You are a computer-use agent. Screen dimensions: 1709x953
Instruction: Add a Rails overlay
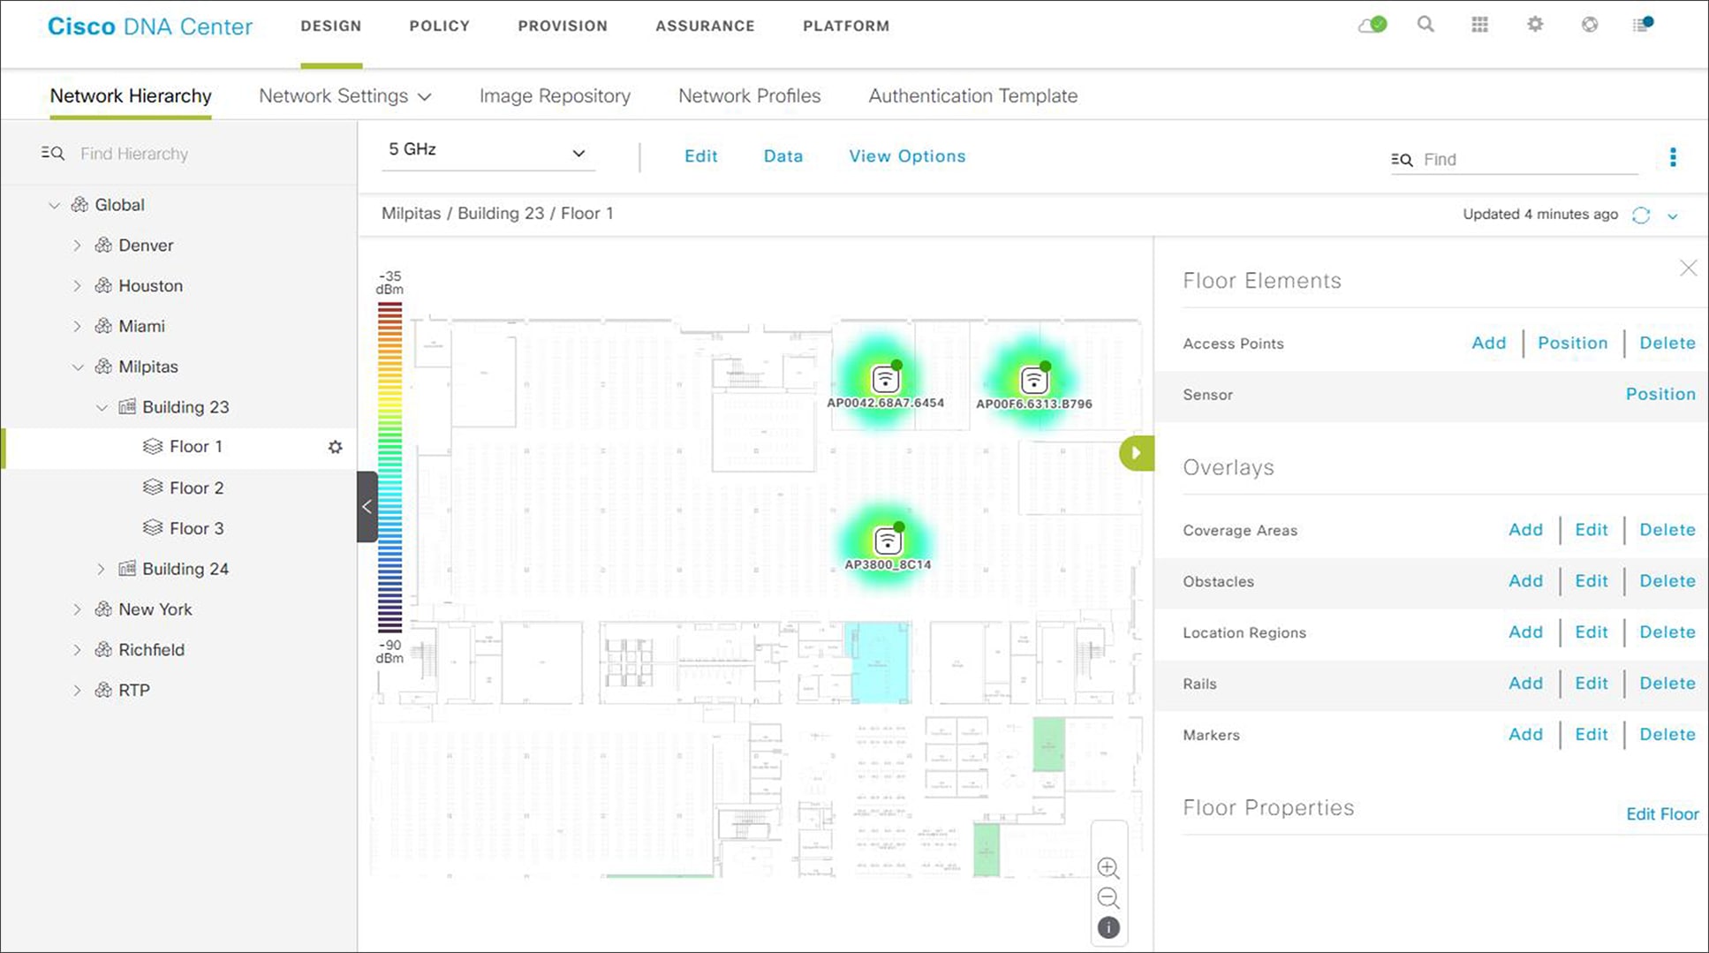point(1525,684)
